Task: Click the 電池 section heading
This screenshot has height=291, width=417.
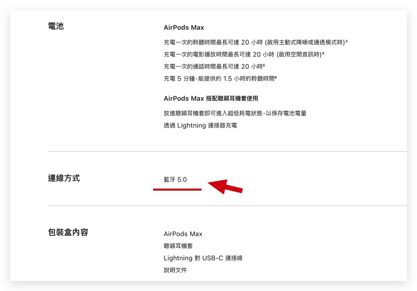Action: pos(56,26)
